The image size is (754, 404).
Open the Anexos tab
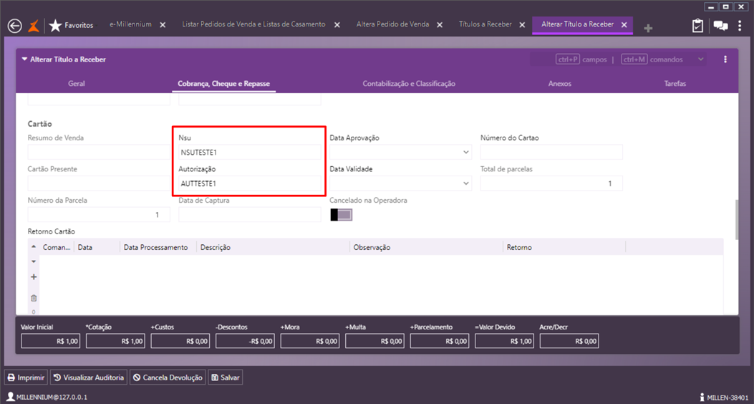click(560, 84)
